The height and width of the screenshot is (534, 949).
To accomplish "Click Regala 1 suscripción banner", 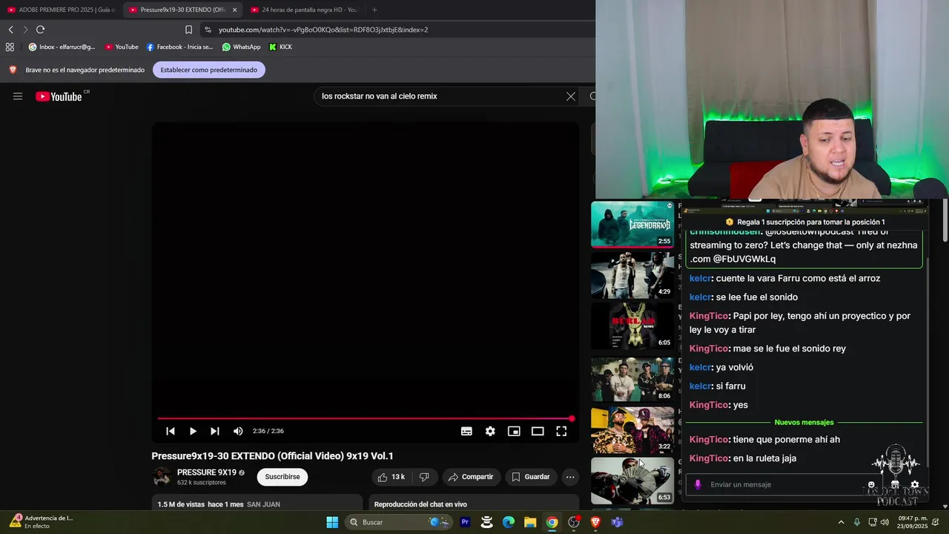I will pyautogui.click(x=804, y=222).
